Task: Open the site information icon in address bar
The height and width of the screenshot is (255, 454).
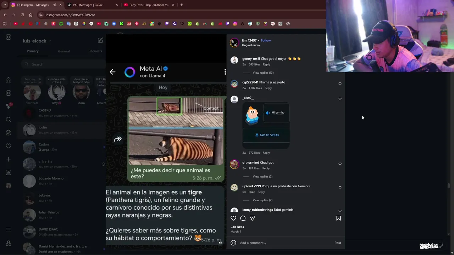Action: click(x=41, y=15)
